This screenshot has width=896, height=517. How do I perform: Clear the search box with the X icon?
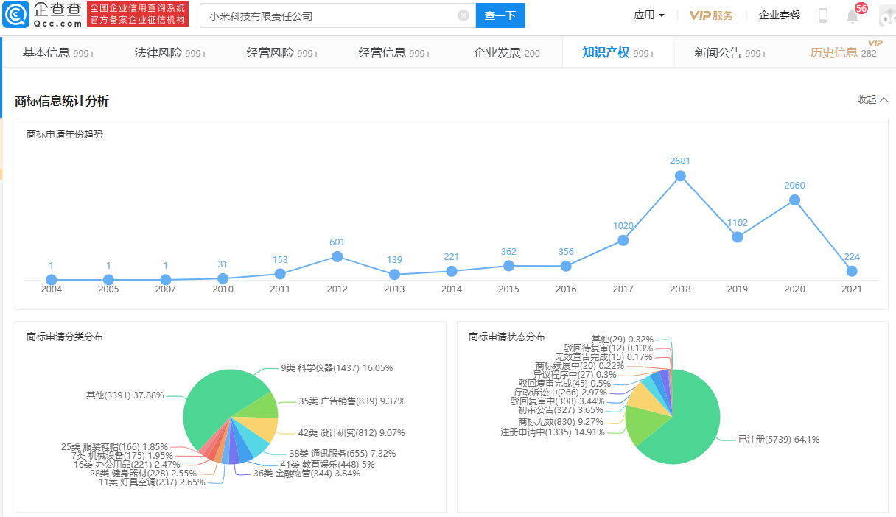point(463,15)
